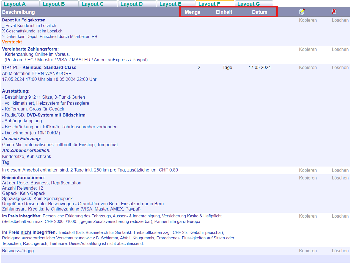Click the "Anzahl Reisende: 12" line
This screenshot has width=350, height=263.
[23, 188]
